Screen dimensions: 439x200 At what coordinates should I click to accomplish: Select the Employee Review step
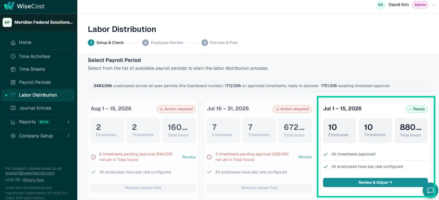coord(163,43)
